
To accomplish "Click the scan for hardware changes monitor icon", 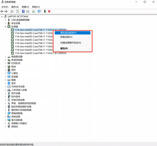I will pyautogui.click(x=39, y=11).
